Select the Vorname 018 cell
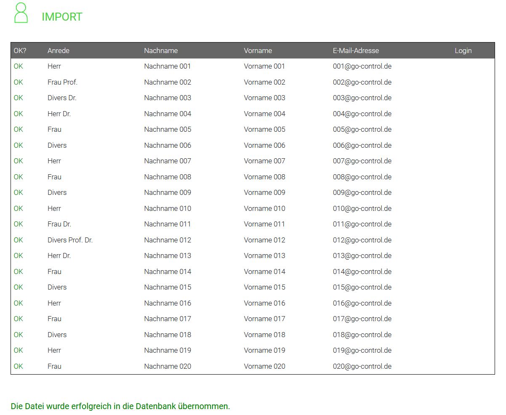 coord(264,335)
